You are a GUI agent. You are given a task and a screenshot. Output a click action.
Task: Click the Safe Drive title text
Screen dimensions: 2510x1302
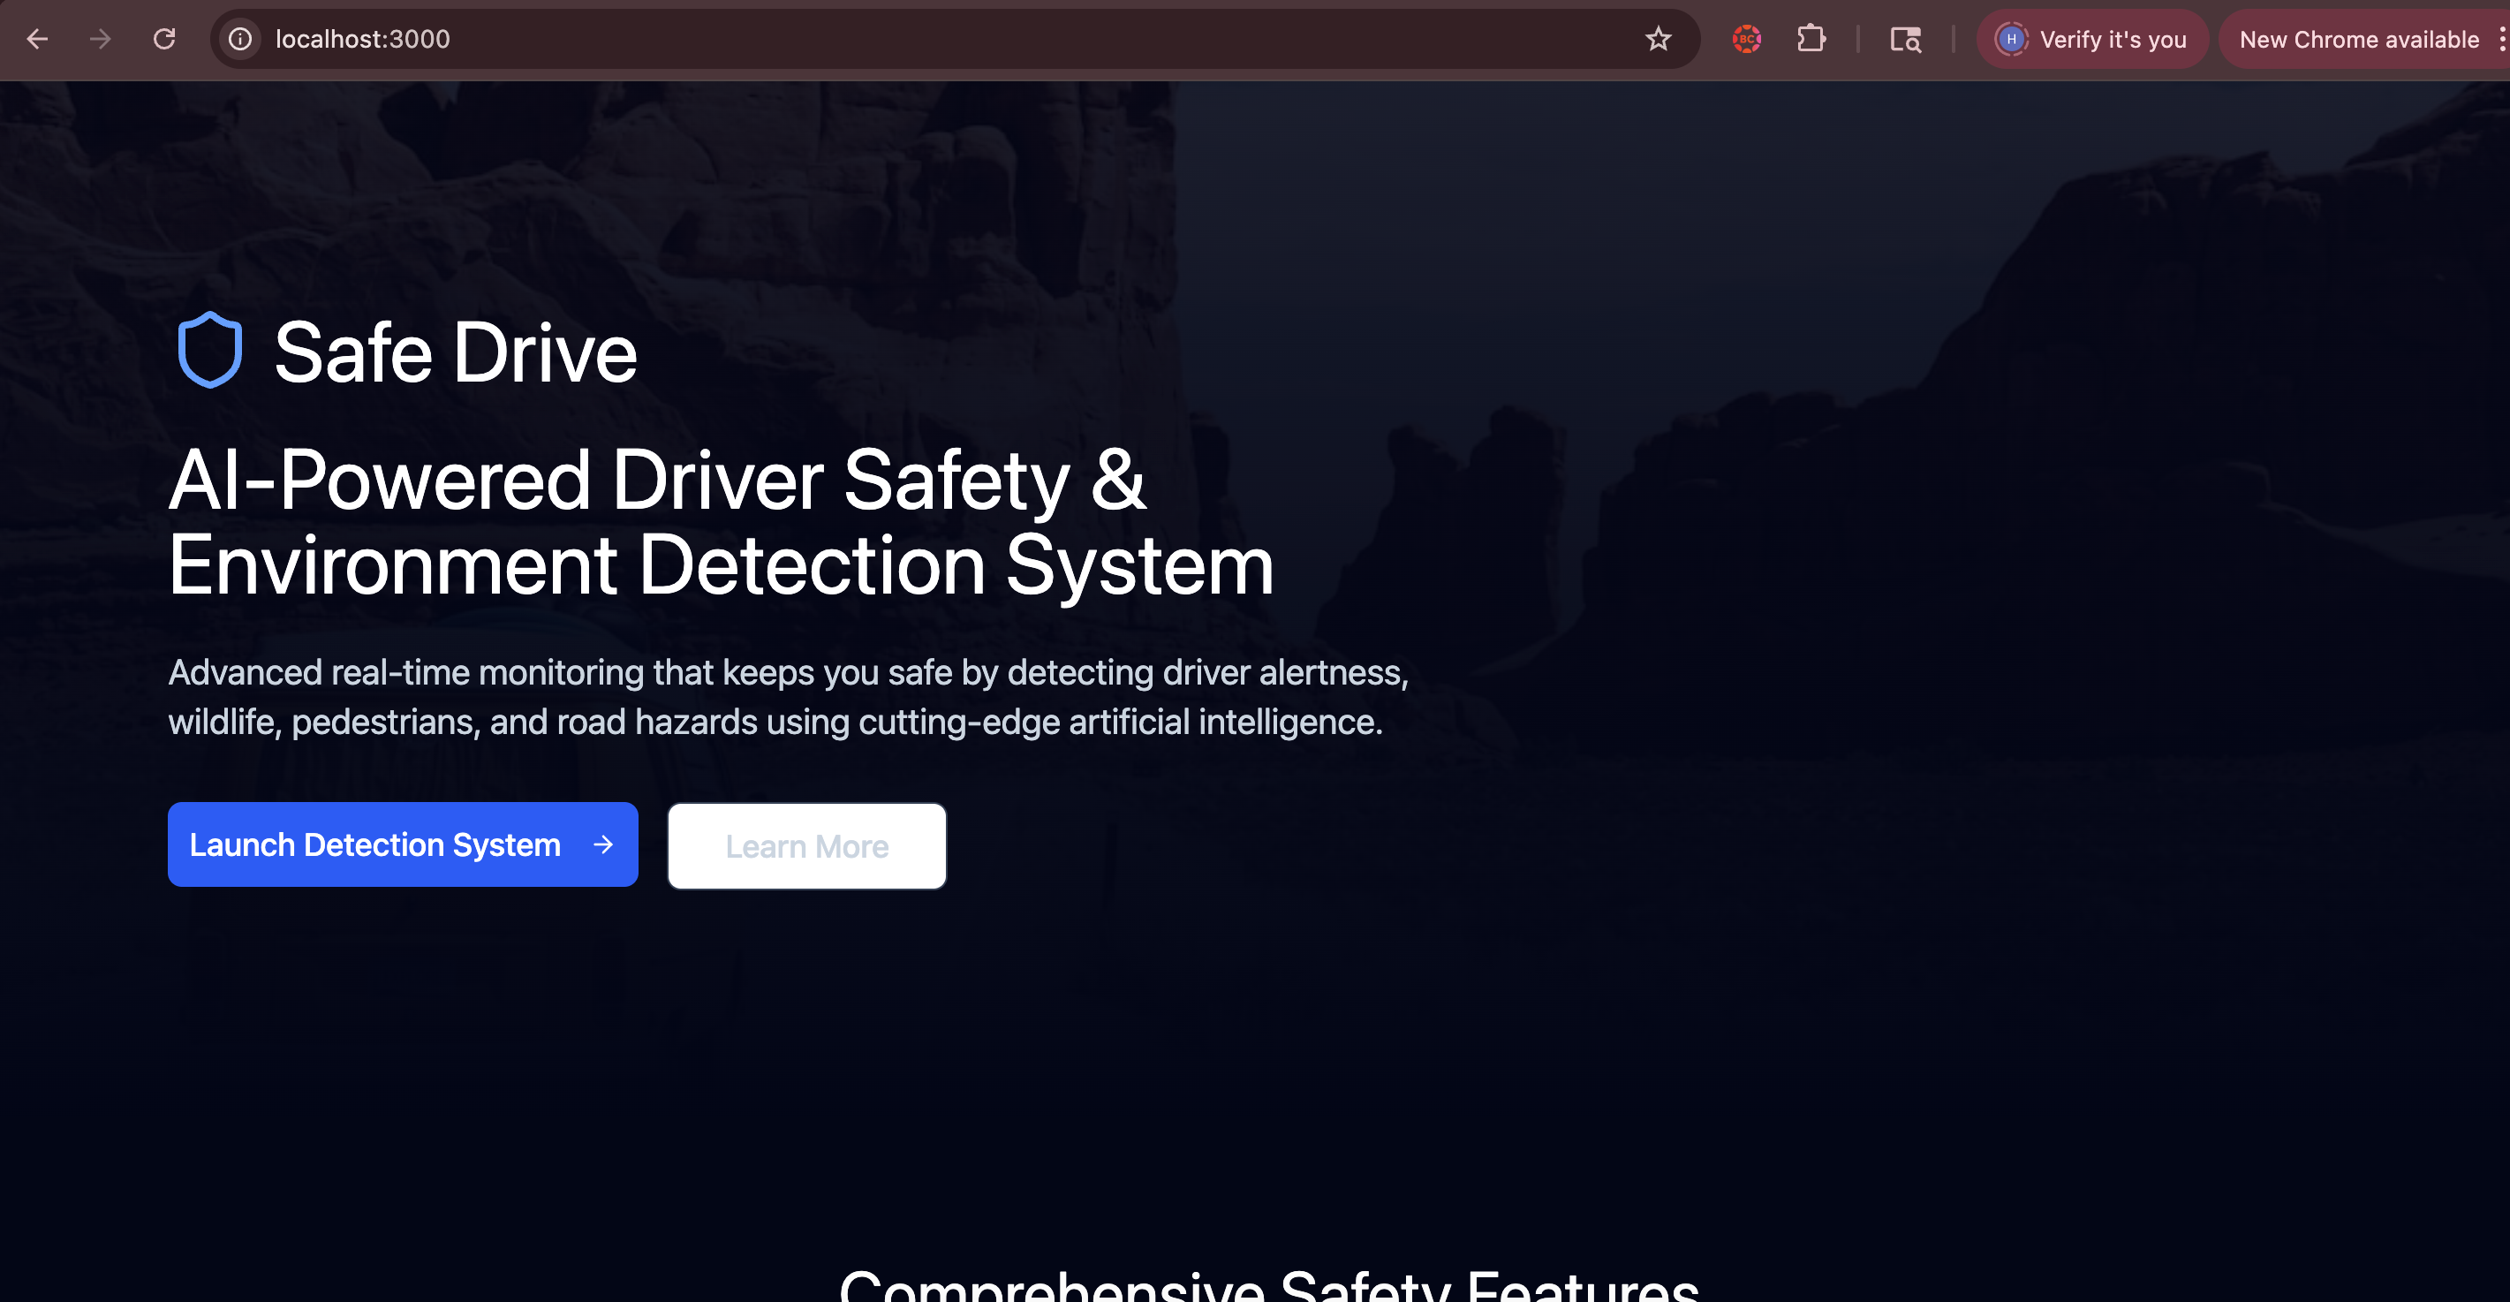(x=455, y=352)
